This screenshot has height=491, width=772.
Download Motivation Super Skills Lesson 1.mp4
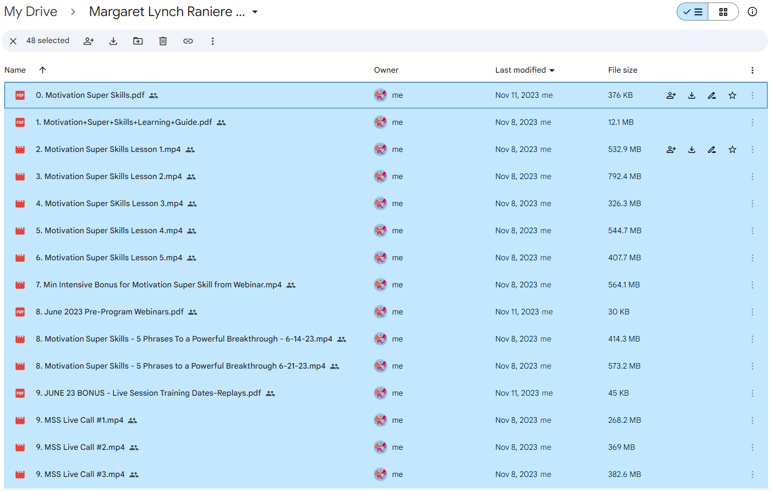(x=692, y=149)
